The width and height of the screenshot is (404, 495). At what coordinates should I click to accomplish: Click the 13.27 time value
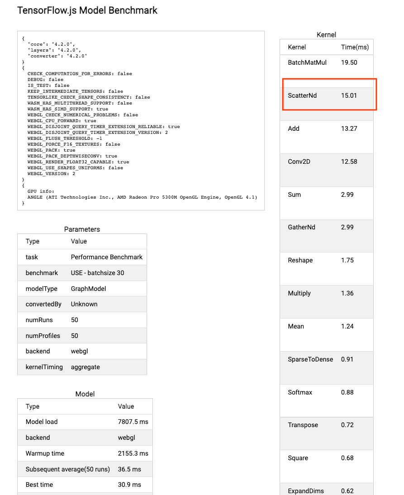[x=349, y=129]
